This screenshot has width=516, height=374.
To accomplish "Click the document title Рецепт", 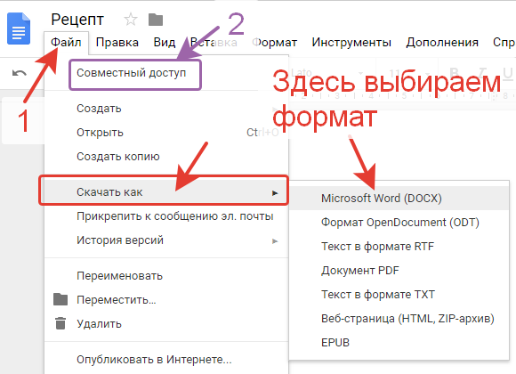I will [x=77, y=20].
